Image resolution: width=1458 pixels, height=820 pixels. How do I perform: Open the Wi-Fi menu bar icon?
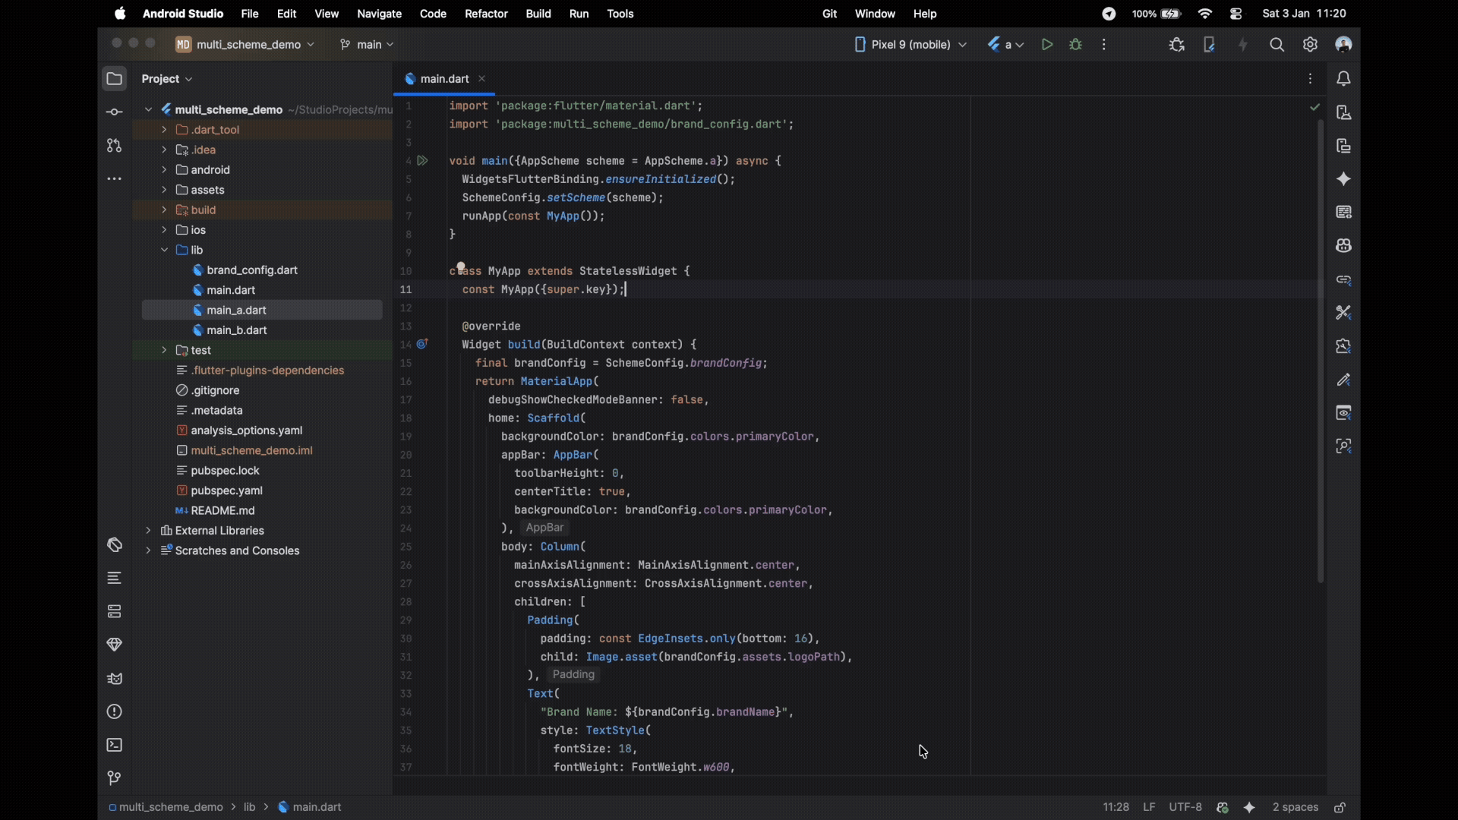click(x=1205, y=14)
